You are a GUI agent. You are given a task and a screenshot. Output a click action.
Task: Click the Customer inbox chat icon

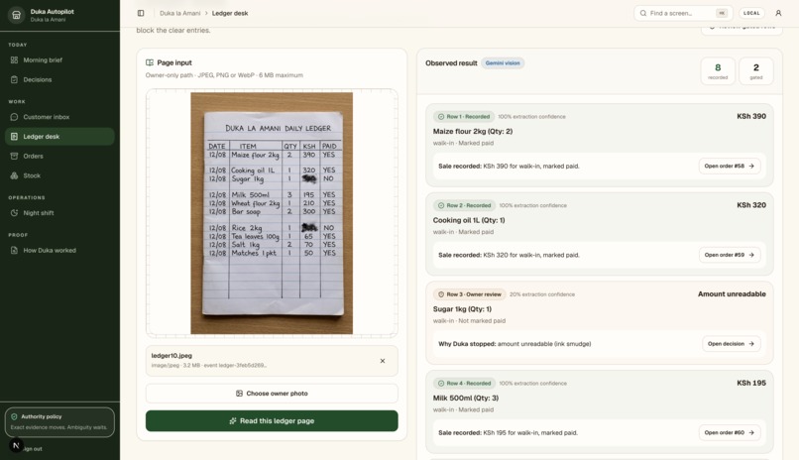click(x=14, y=117)
